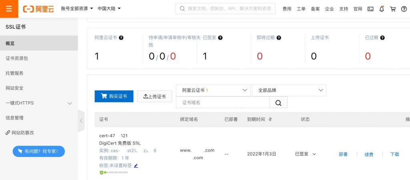Show help tooltip for 阿里云证书
This screenshot has height=180, width=410.
pyautogui.click(x=121, y=38)
